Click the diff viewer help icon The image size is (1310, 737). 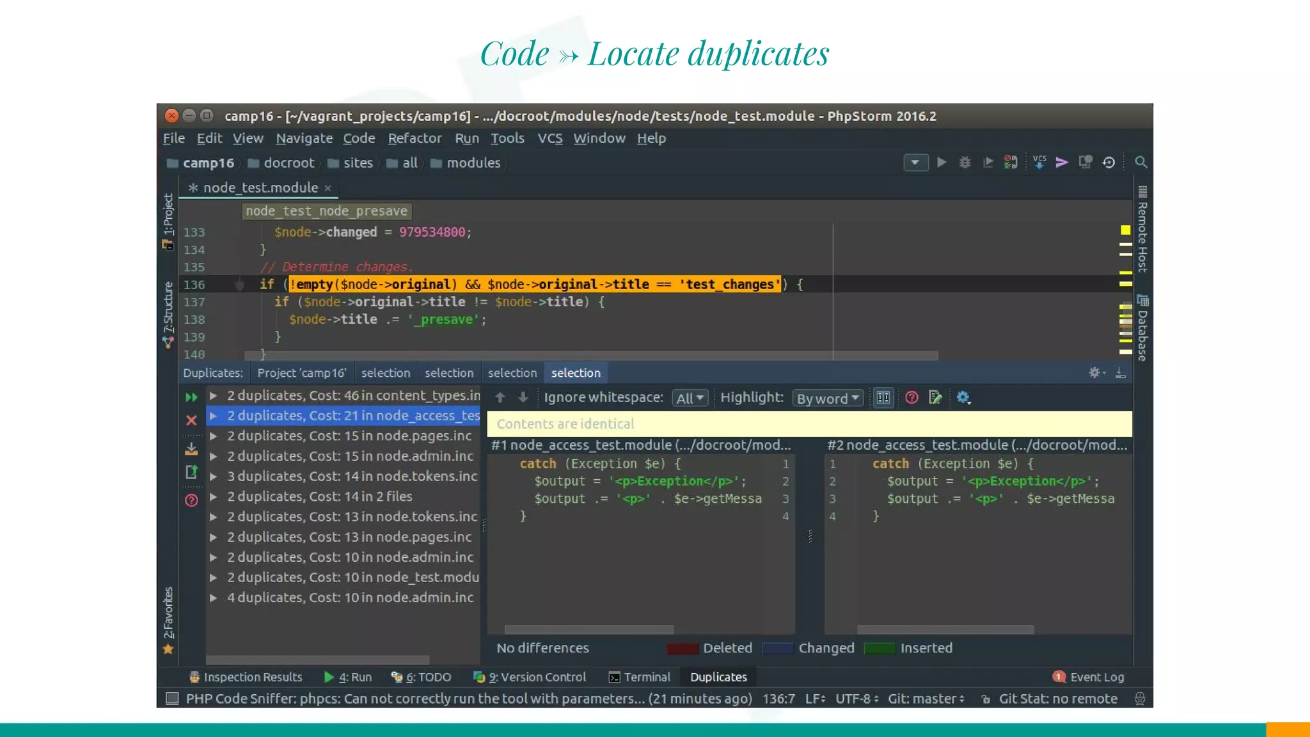coord(911,397)
